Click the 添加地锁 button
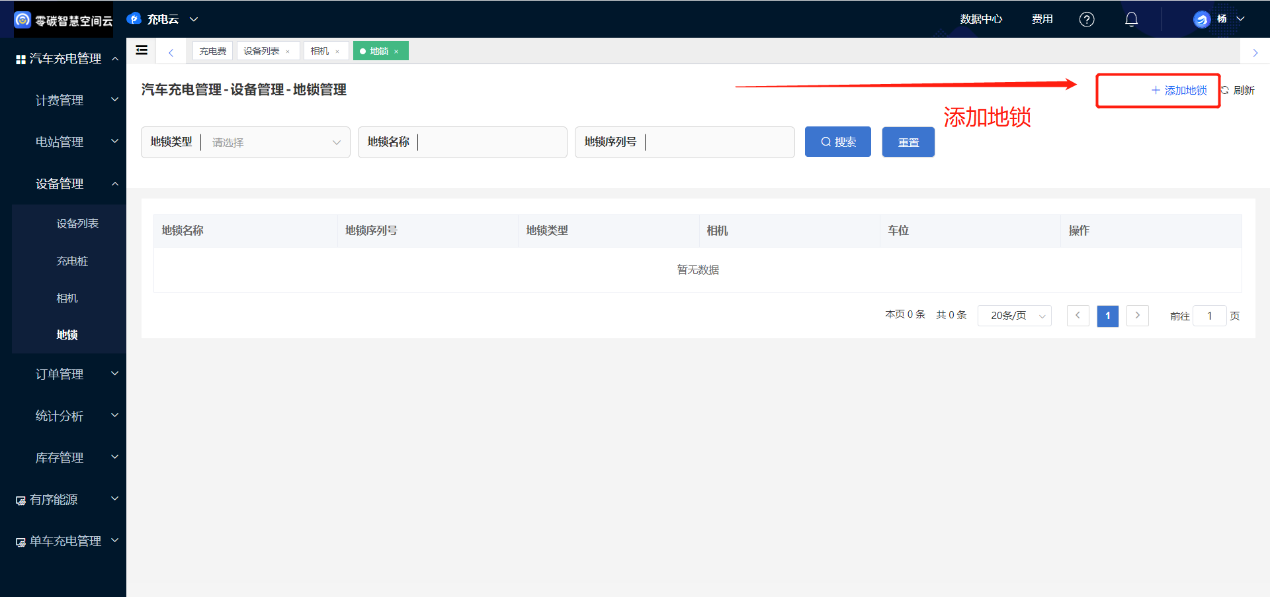 pos(1179,91)
